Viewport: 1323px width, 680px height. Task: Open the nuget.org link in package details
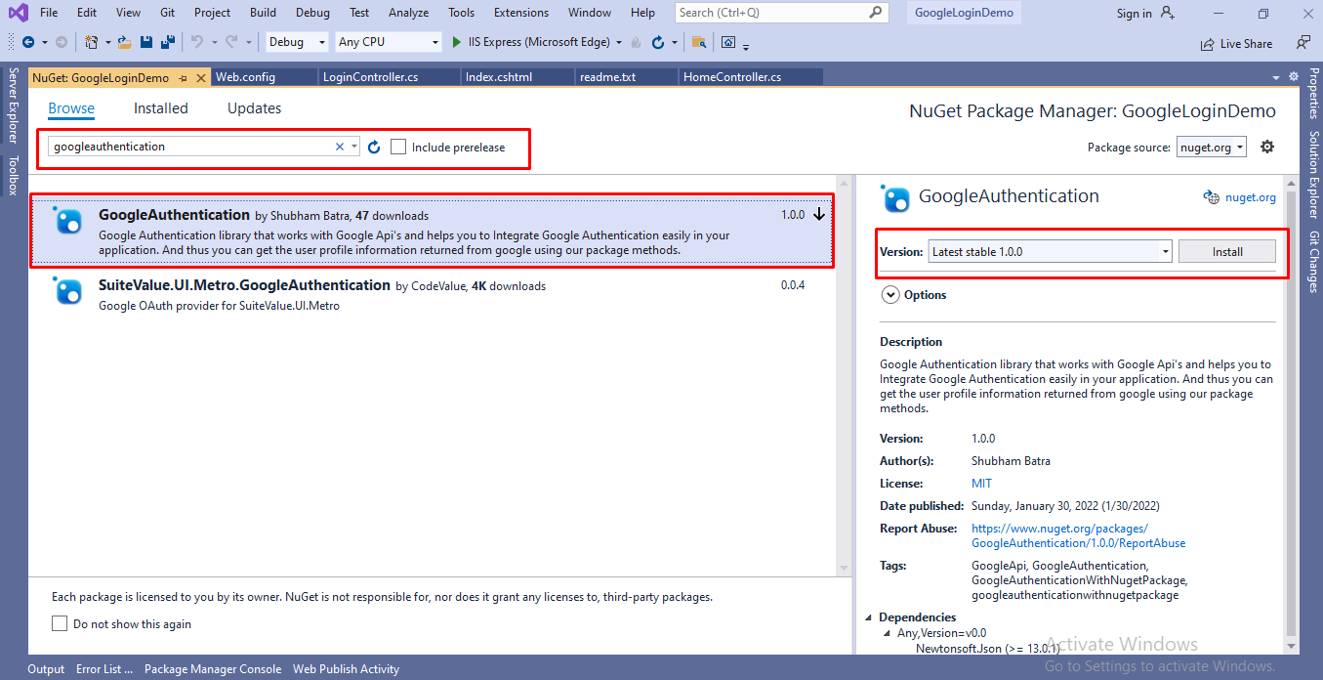tap(1251, 197)
